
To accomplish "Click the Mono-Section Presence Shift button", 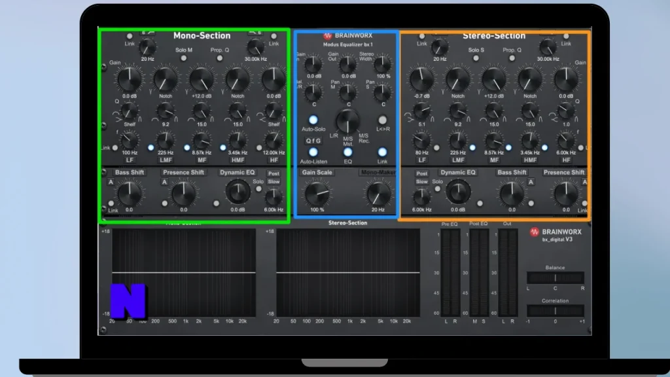I will (x=183, y=172).
